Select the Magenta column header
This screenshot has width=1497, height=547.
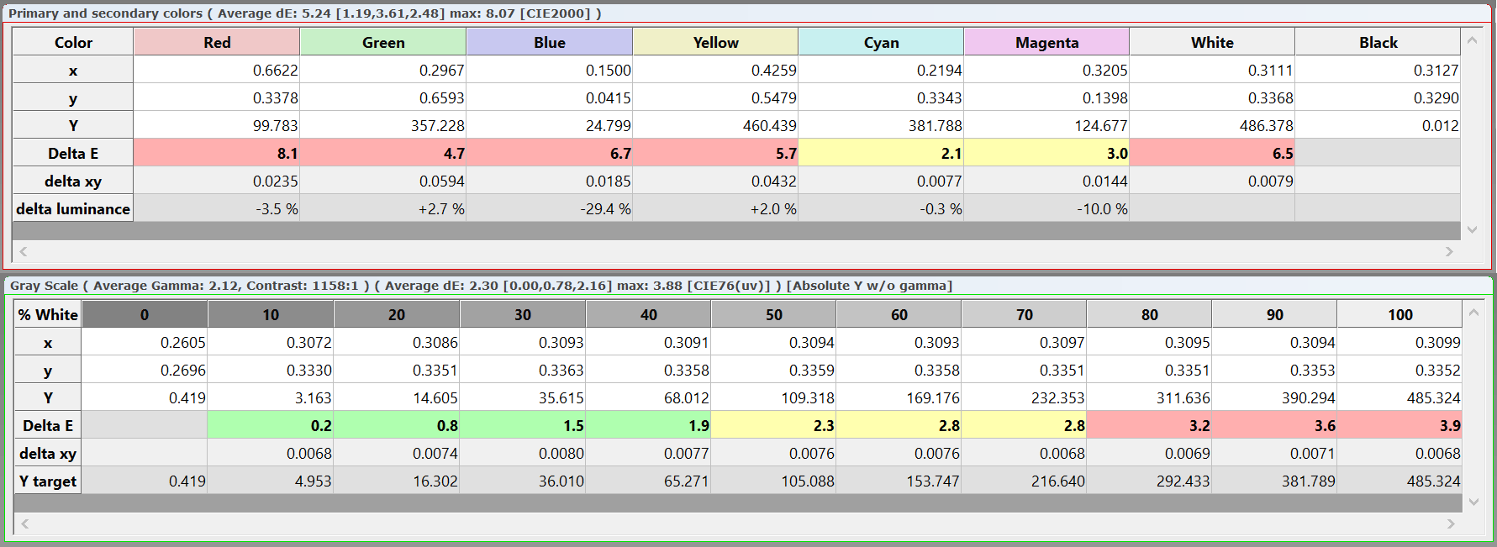click(x=1046, y=42)
